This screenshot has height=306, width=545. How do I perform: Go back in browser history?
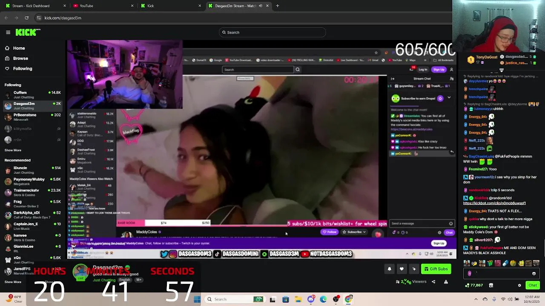(x=6, y=18)
